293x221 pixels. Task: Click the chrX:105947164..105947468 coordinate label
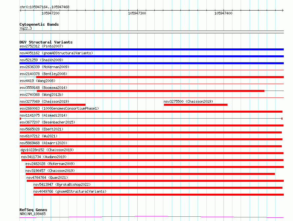pyautogui.click(x=44, y=7)
